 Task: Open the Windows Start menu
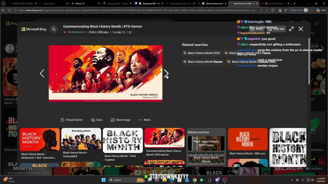104,180
